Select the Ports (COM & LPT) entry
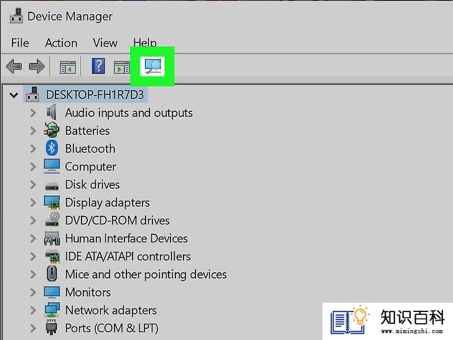453x340 pixels. [x=111, y=328]
